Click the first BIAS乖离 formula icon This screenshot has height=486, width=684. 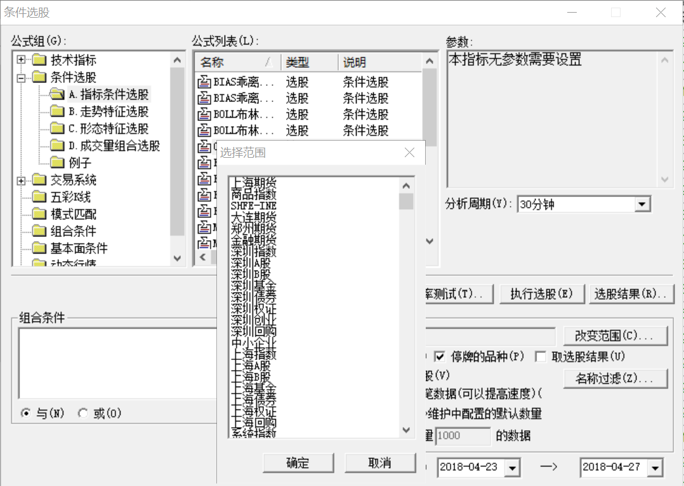point(204,82)
